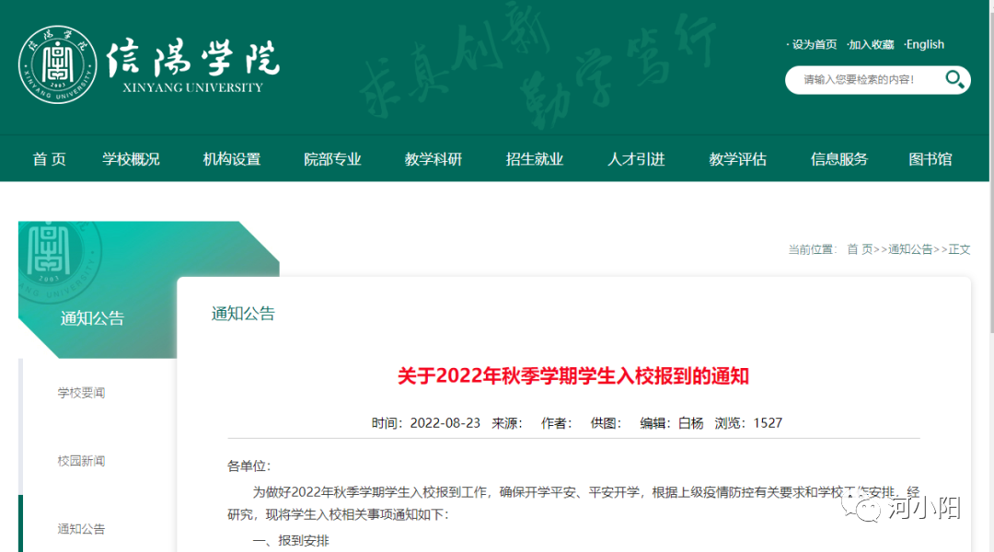Open 信息服务 in the navigation bar
Screen dimensions: 994x552
click(838, 159)
